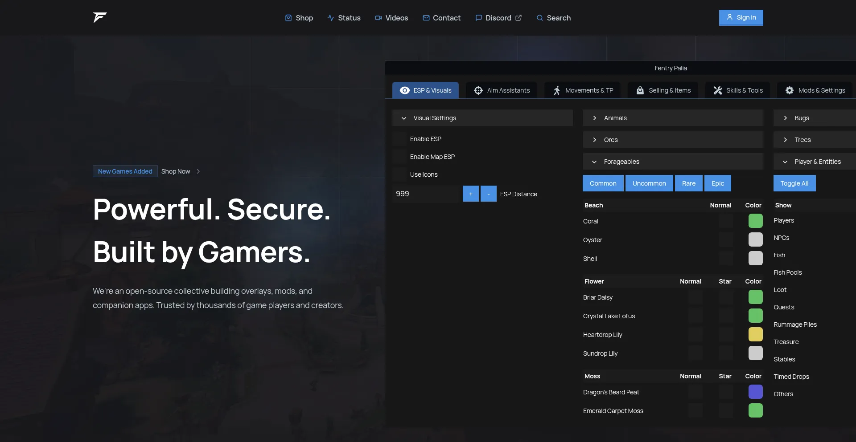
Task: Click the camera icon beside Videos
Action: pyautogui.click(x=378, y=18)
